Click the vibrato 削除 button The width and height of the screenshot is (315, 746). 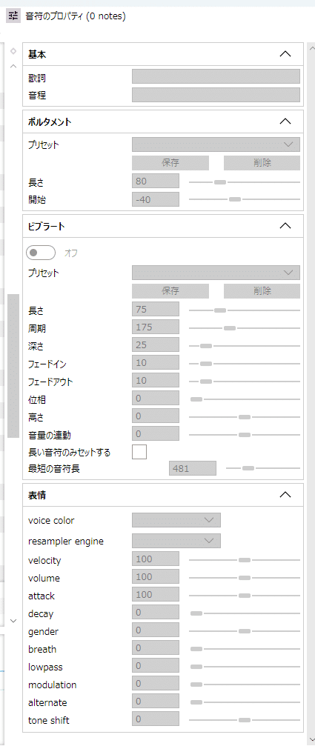coord(262,290)
